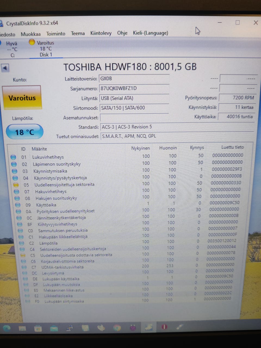The image size is (261, 348).
Task: Click the Nykyinen column header
Action: [140, 148]
